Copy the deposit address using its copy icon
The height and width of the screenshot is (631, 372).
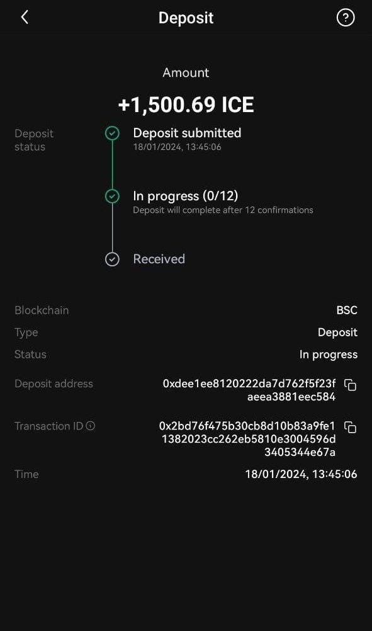click(351, 385)
